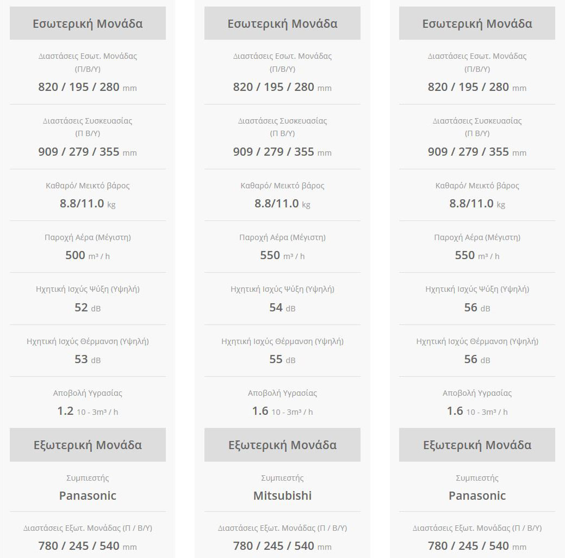565x558 pixels.
Task: Click the 53 dB heating sound value
Action: [x=82, y=359]
